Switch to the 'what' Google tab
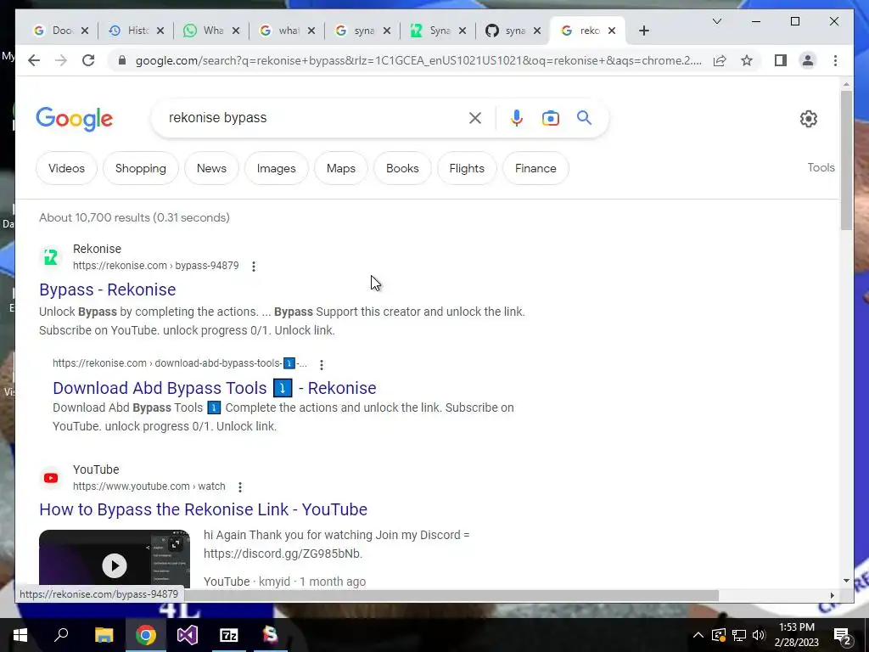869x652 pixels. click(x=281, y=31)
